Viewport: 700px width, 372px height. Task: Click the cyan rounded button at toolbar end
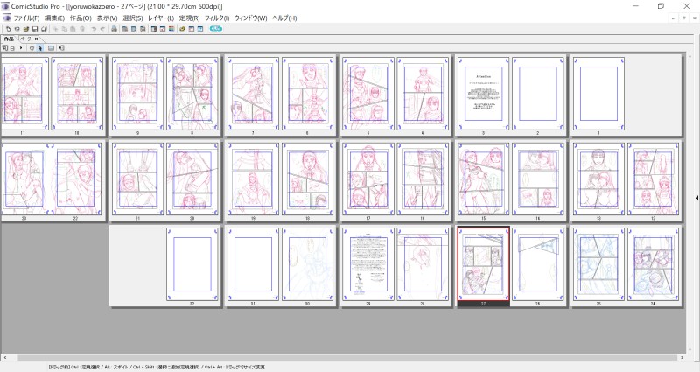(216, 29)
